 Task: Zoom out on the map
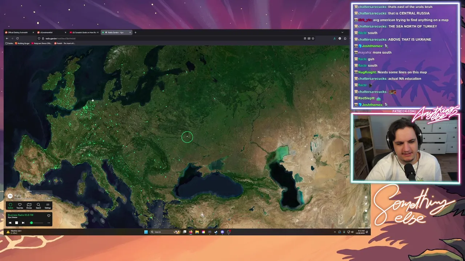click(x=366, y=222)
